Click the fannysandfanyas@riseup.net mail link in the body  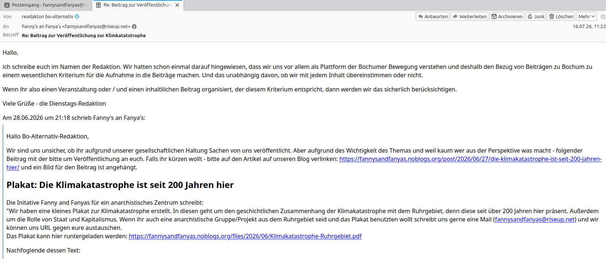tap(535, 219)
